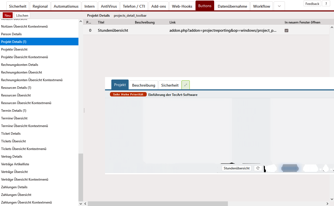Click the left panel vertical scrollbar thumb

click(x=81, y=177)
